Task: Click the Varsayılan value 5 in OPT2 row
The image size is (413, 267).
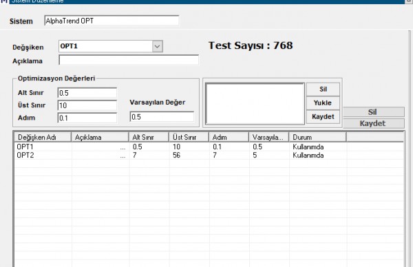Action: pos(255,155)
